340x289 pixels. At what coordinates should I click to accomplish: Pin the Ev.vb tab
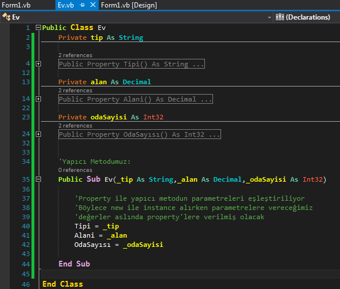tap(82, 5)
